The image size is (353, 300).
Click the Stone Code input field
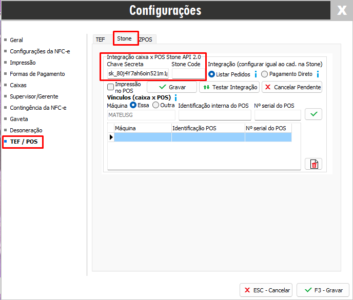pyautogui.click(x=187, y=74)
